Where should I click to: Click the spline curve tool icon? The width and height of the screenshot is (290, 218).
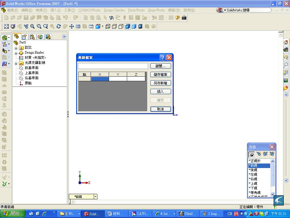click(x=5, y=184)
